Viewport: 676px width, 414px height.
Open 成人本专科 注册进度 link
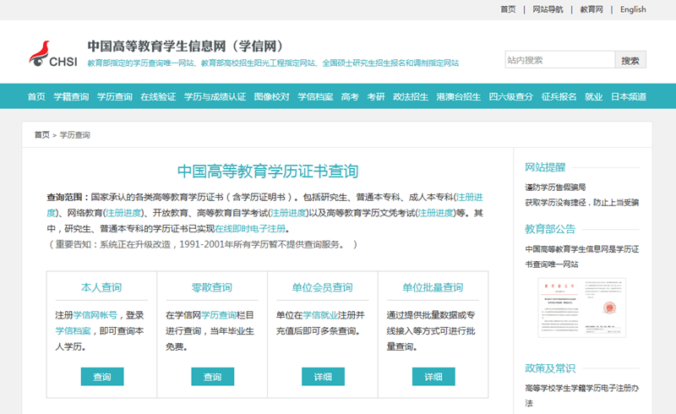tap(470, 197)
